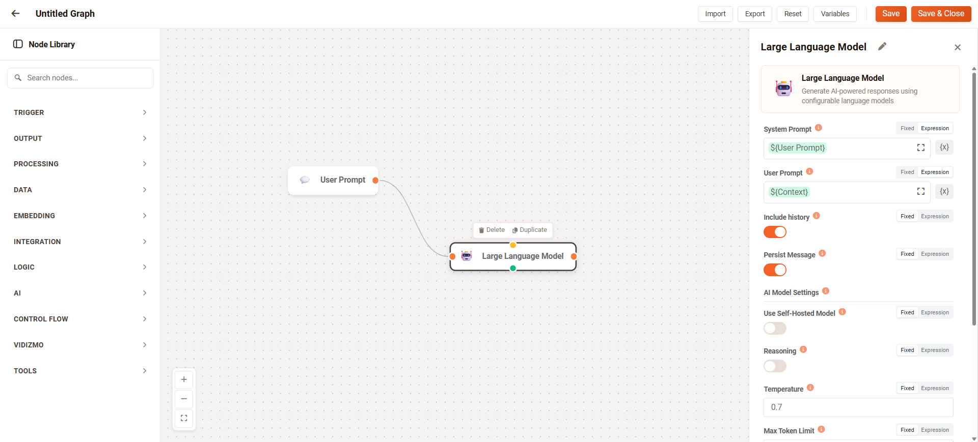Zoom in on the canvas

pyautogui.click(x=184, y=379)
